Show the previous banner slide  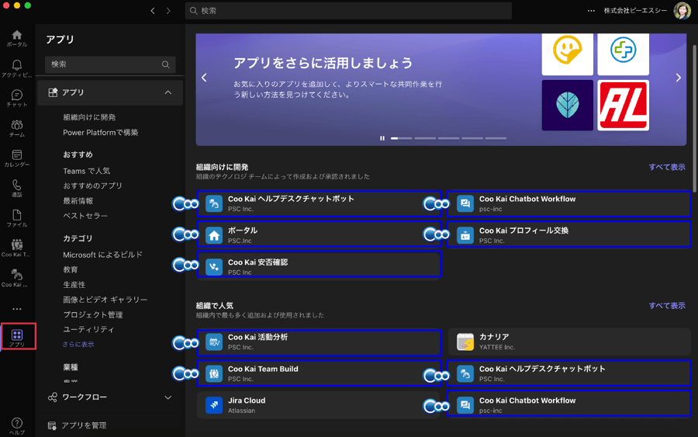tap(204, 78)
